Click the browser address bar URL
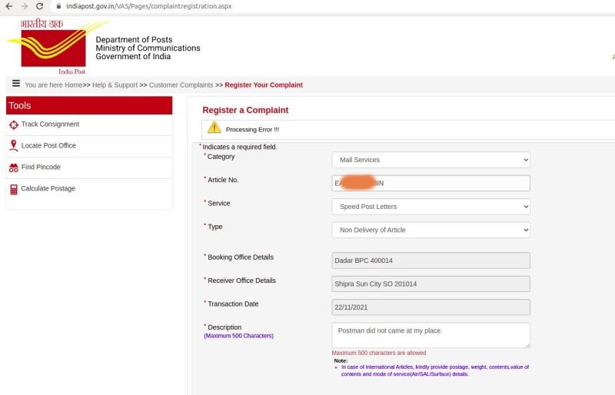Viewport: 615px width, 395px height. (x=149, y=6)
